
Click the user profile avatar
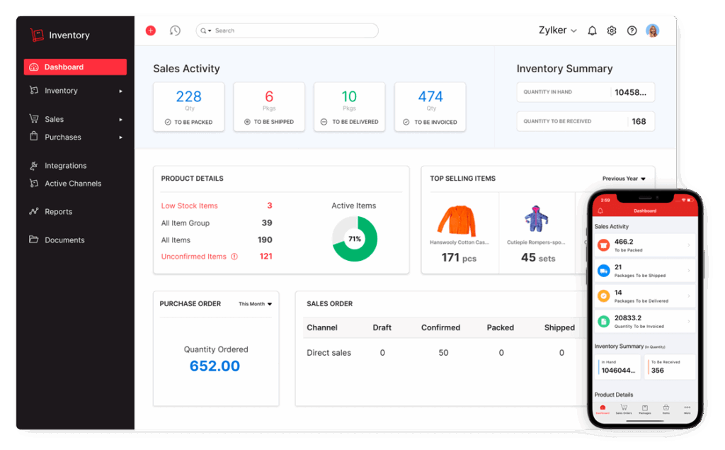[652, 30]
